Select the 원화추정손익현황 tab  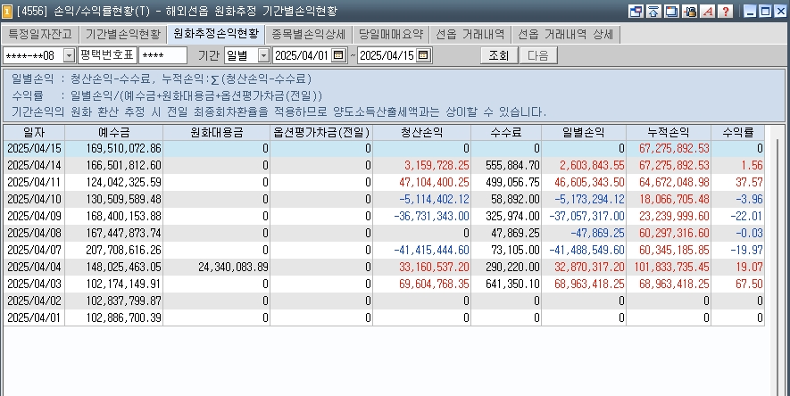coord(216,34)
